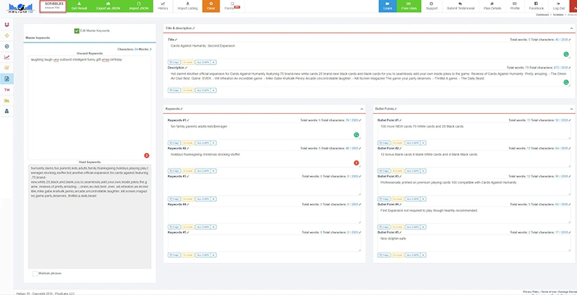This screenshot has height=295, width=577.
Task: Click the Helium 10 logo
Action: pos(20,7)
